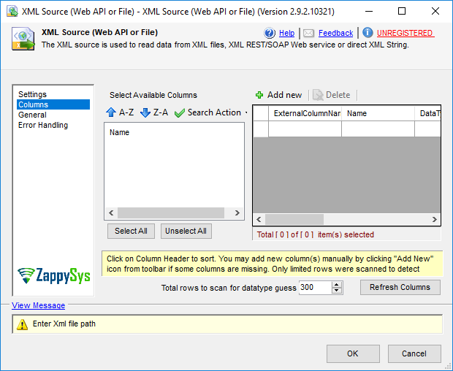
Task: Click the Add new label in grid toolbar
Action: click(x=284, y=95)
